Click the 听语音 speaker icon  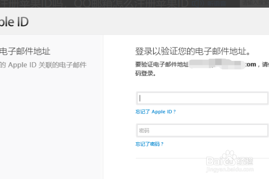(x=198, y=3)
